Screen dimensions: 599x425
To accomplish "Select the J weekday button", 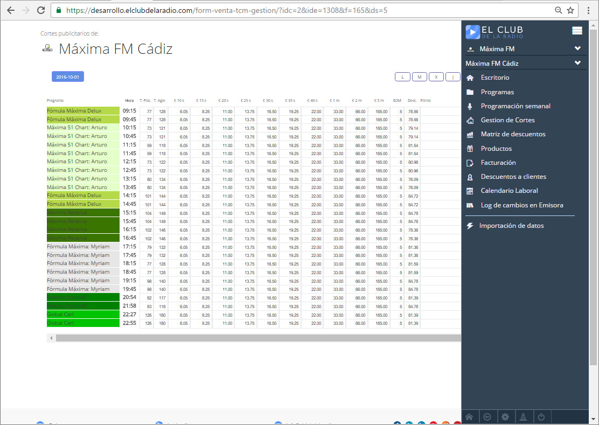I will [x=453, y=76].
